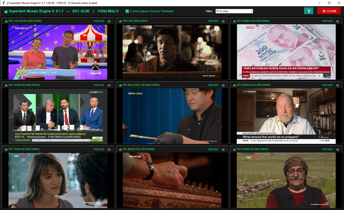
Task: Toggle muted speaker icon on TRT MUZIK HD tile
Action: tap(223, 149)
